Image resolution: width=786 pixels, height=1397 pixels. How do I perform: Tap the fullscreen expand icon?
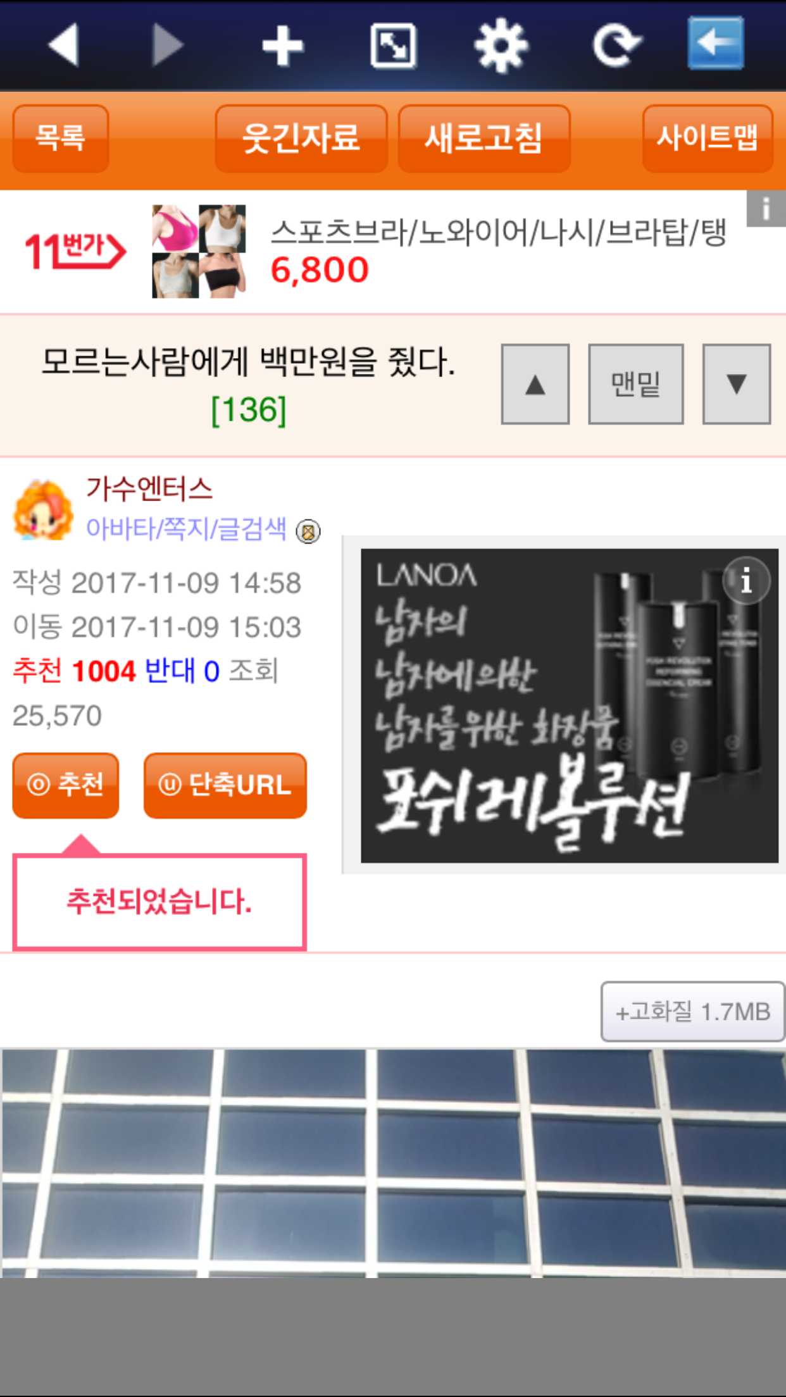coord(393,46)
